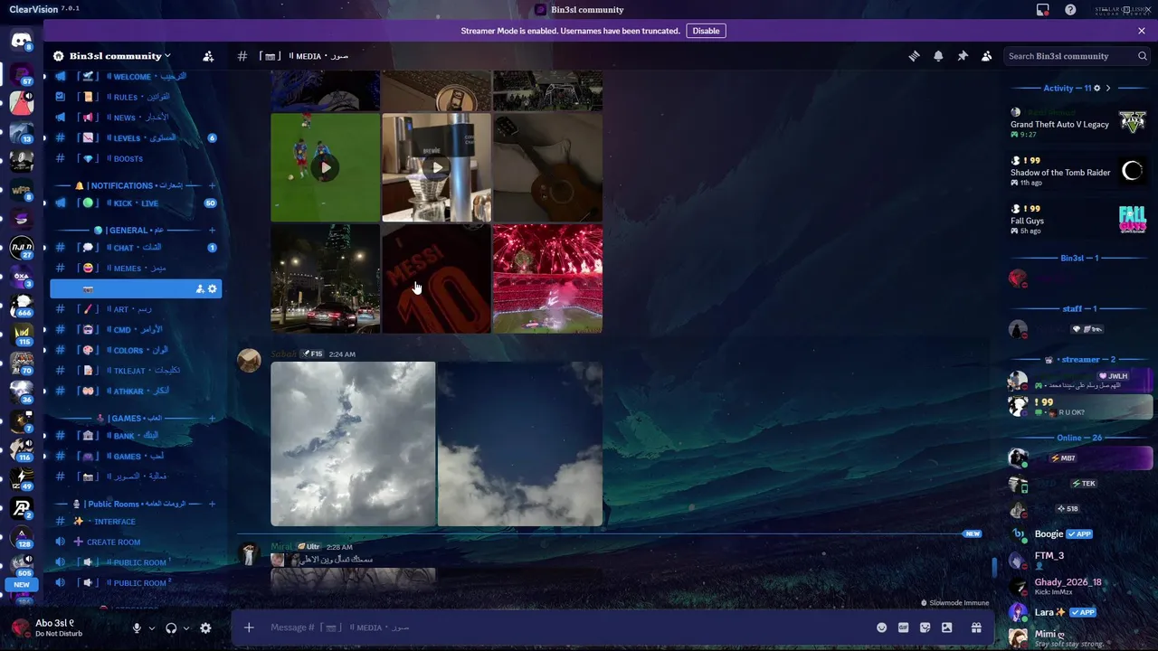Add channel to Public Rooms category
The height and width of the screenshot is (651, 1158).
click(x=213, y=504)
